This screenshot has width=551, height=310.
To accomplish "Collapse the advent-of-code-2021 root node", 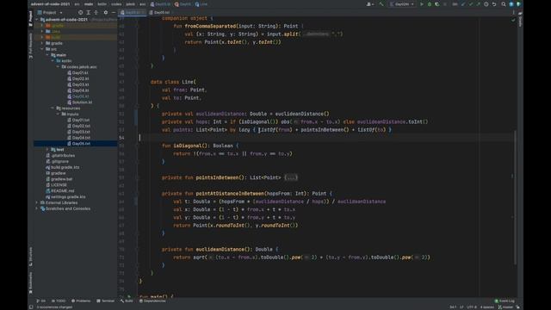I will click(x=37, y=20).
